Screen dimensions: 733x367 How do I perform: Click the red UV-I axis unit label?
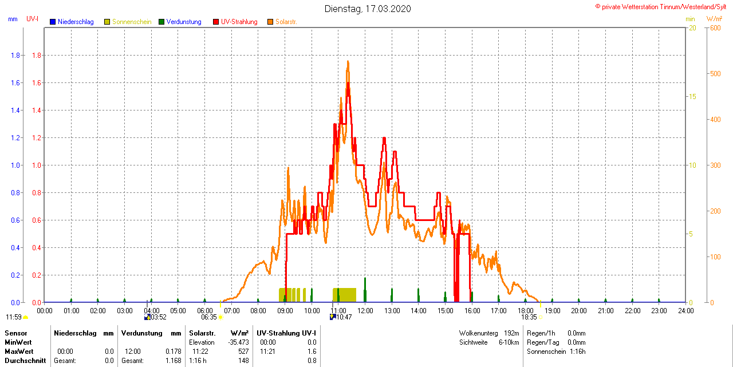(33, 19)
